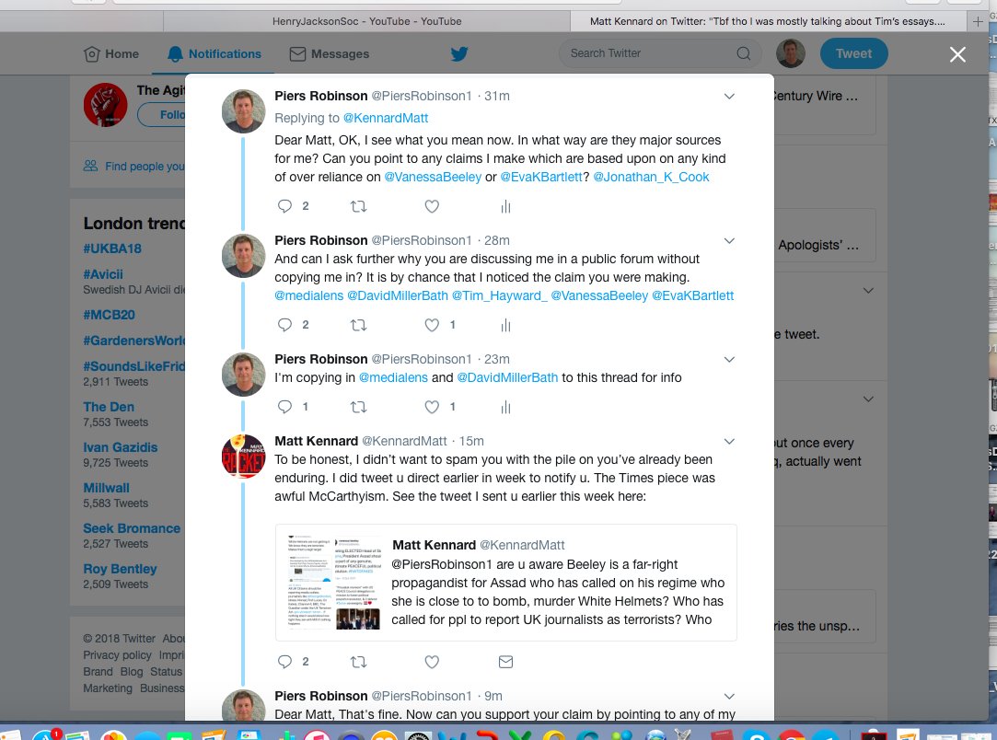Open the Roy Bentley trend
This screenshot has width=997, height=740.
coord(121,569)
